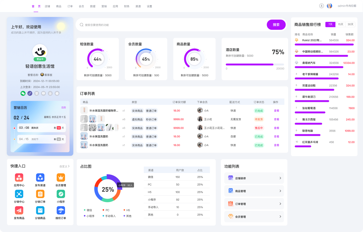Click the download icon in top bar
This screenshot has height=232, width=363.
(321, 6)
